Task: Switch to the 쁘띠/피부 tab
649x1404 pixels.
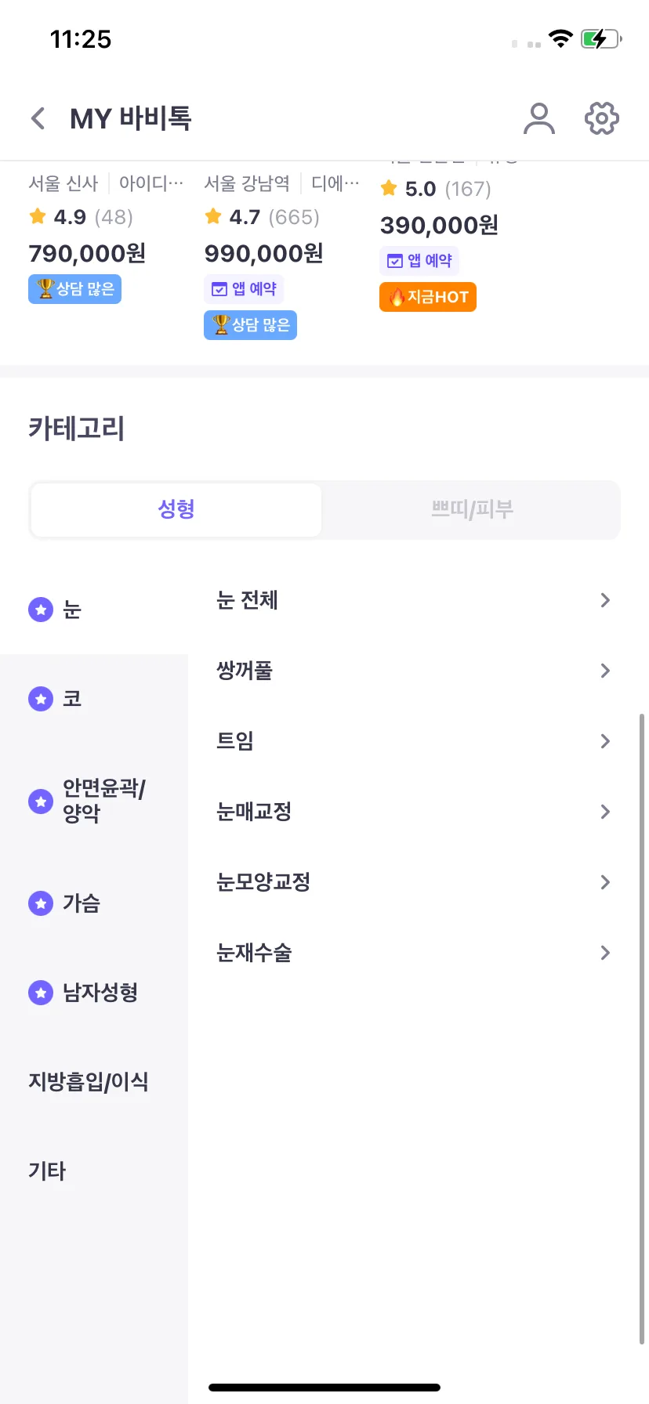Action: point(472,510)
